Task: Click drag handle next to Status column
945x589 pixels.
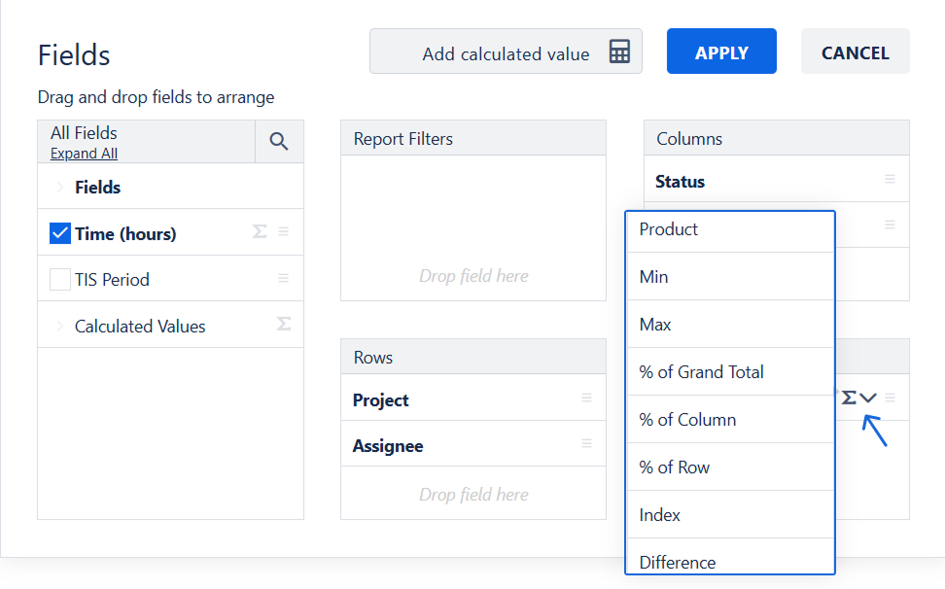Action: 890,179
